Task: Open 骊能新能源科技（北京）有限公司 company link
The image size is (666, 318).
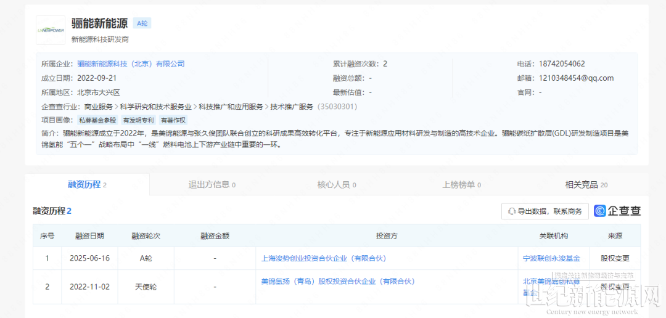Action: [131, 64]
